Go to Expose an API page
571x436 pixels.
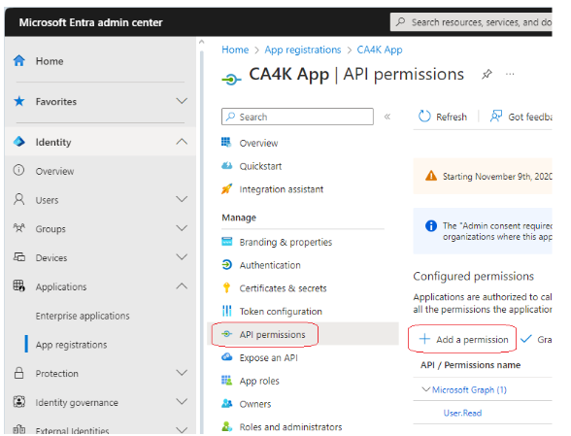[268, 357]
